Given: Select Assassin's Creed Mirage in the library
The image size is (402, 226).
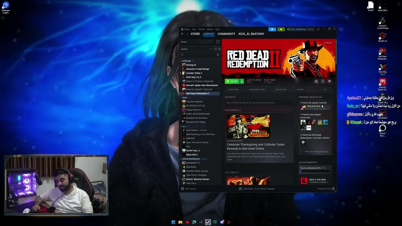Looking at the screenshot, I should [197, 69].
